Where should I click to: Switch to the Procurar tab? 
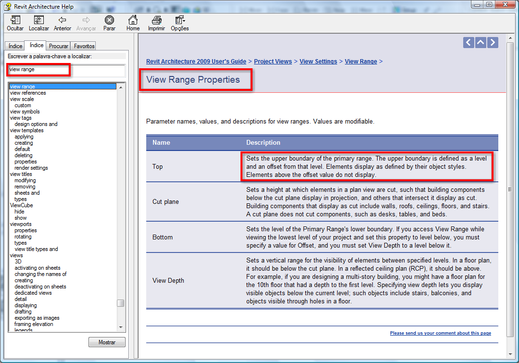click(x=58, y=46)
